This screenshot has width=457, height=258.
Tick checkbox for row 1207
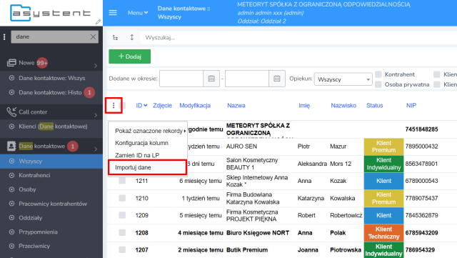pos(122,250)
